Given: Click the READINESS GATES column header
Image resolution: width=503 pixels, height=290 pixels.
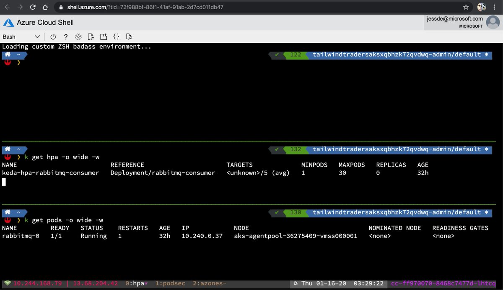Looking at the screenshot, I should (460, 228).
